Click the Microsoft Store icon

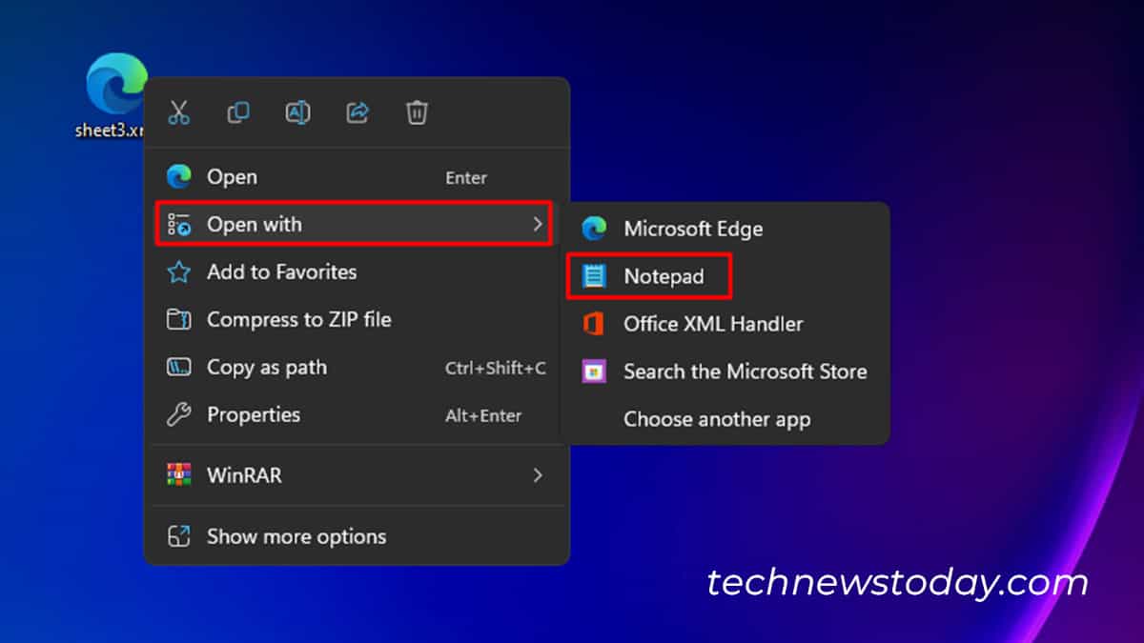[x=595, y=372]
